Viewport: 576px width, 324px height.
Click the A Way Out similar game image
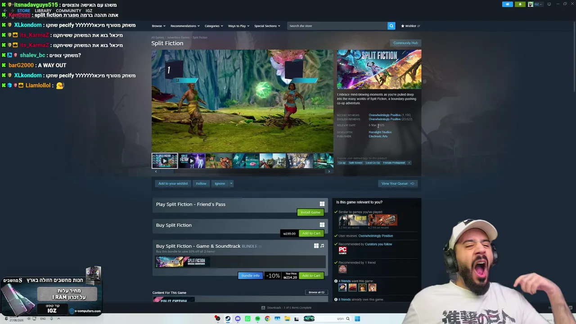pos(353,220)
